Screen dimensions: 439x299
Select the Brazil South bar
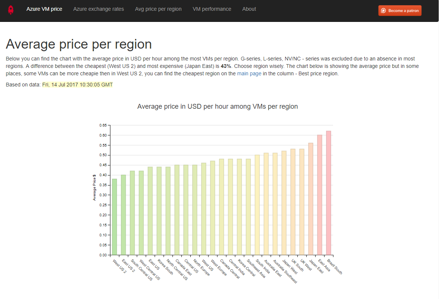tap(329, 193)
